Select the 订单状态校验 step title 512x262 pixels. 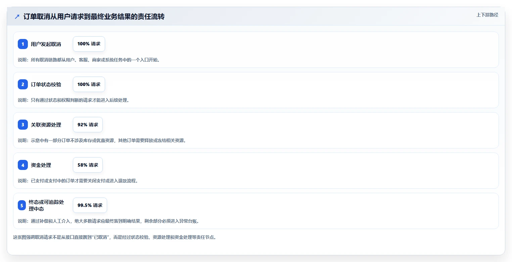(x=46, y=84)
